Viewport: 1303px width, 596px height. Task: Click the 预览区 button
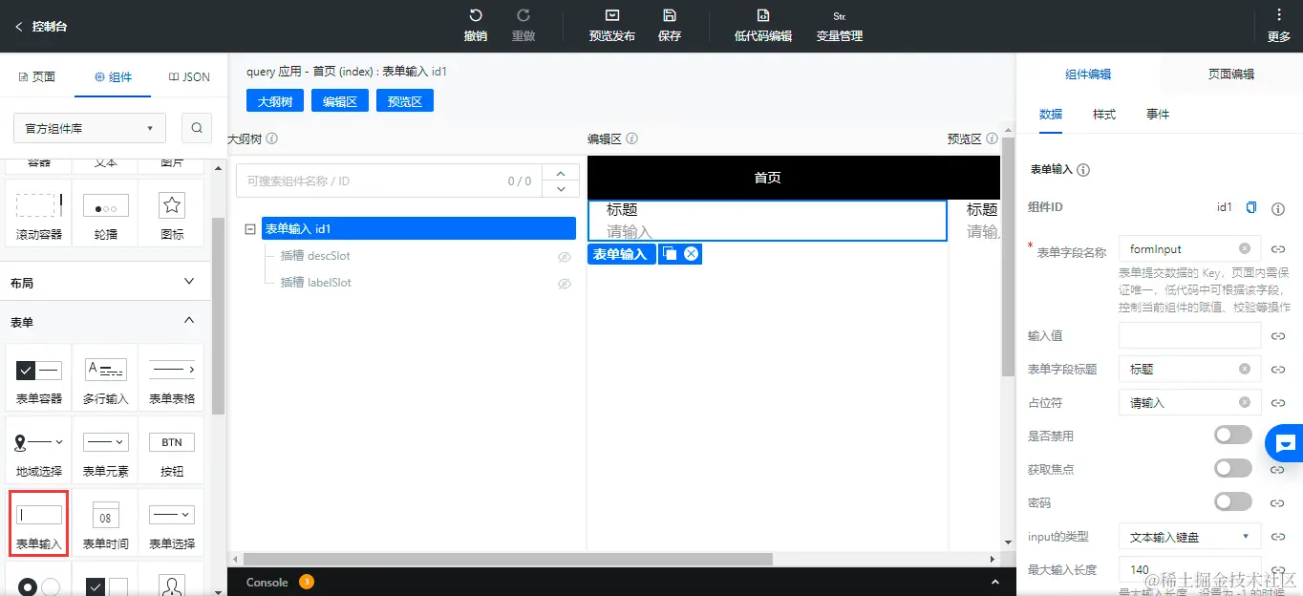click(x=405, y=101)
